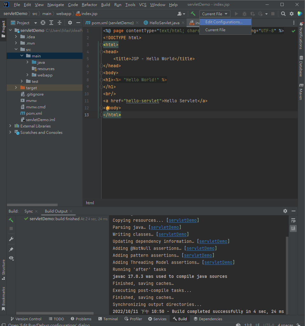Open Search Everywhere magnifier icon
Screen dimensions: 305x326
coord(283,14)
